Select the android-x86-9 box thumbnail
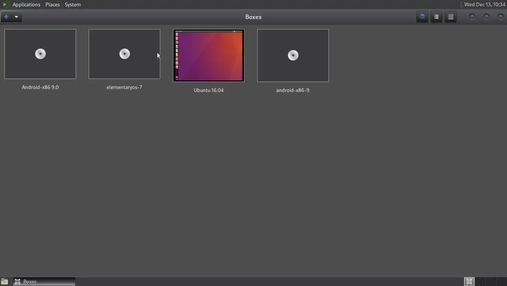 point(293,55)
